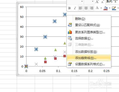The height and width of the screenshot is (92, 119).
Task: Click the chart's left edge resize handle dots
Action: point(17,39)
